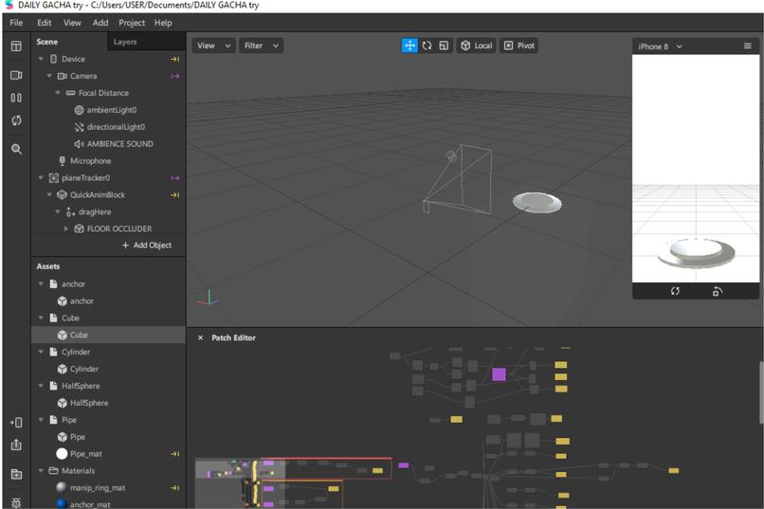This screenshot has height=509, width=764.
Task: Click the Pipe_mat white material swatch
Action: 62,454
